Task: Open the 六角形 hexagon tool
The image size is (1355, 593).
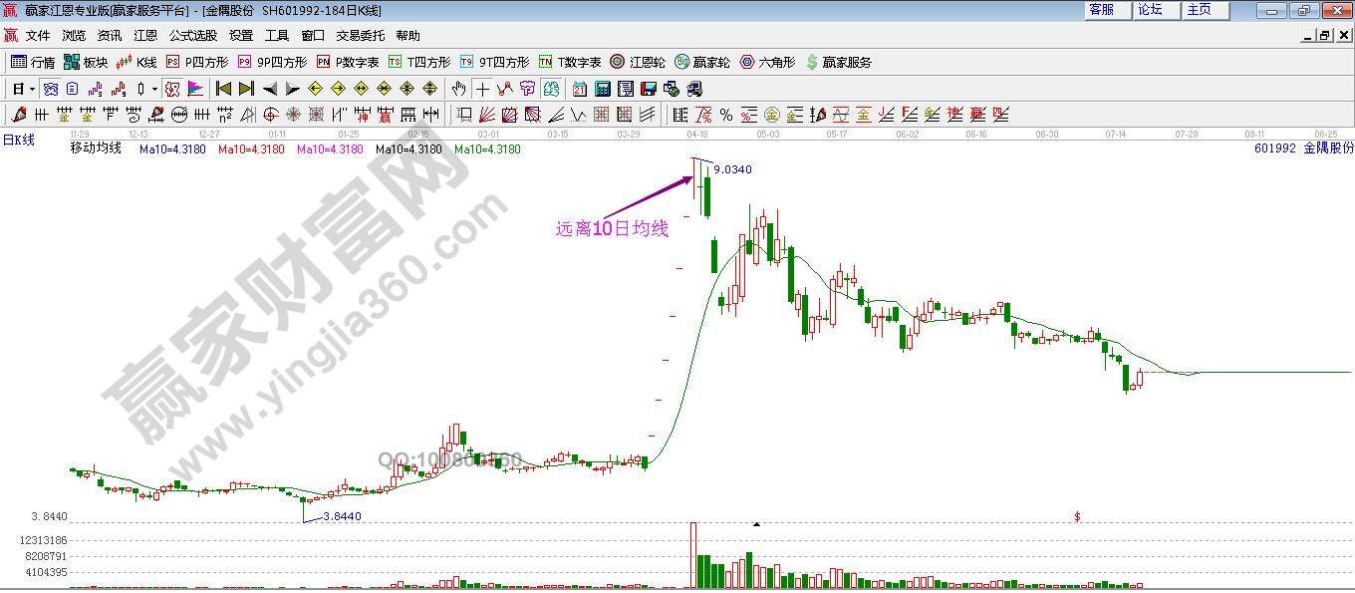Action: coord(767,62)
